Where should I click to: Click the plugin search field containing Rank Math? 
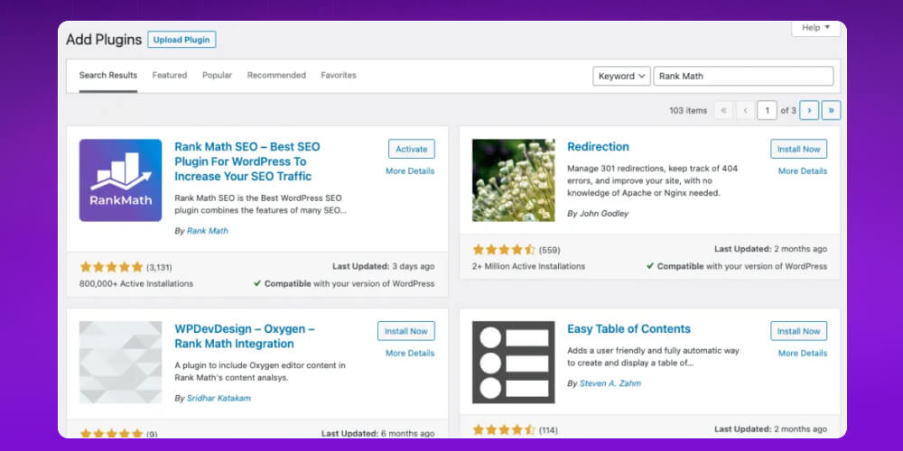coord(743,76)
